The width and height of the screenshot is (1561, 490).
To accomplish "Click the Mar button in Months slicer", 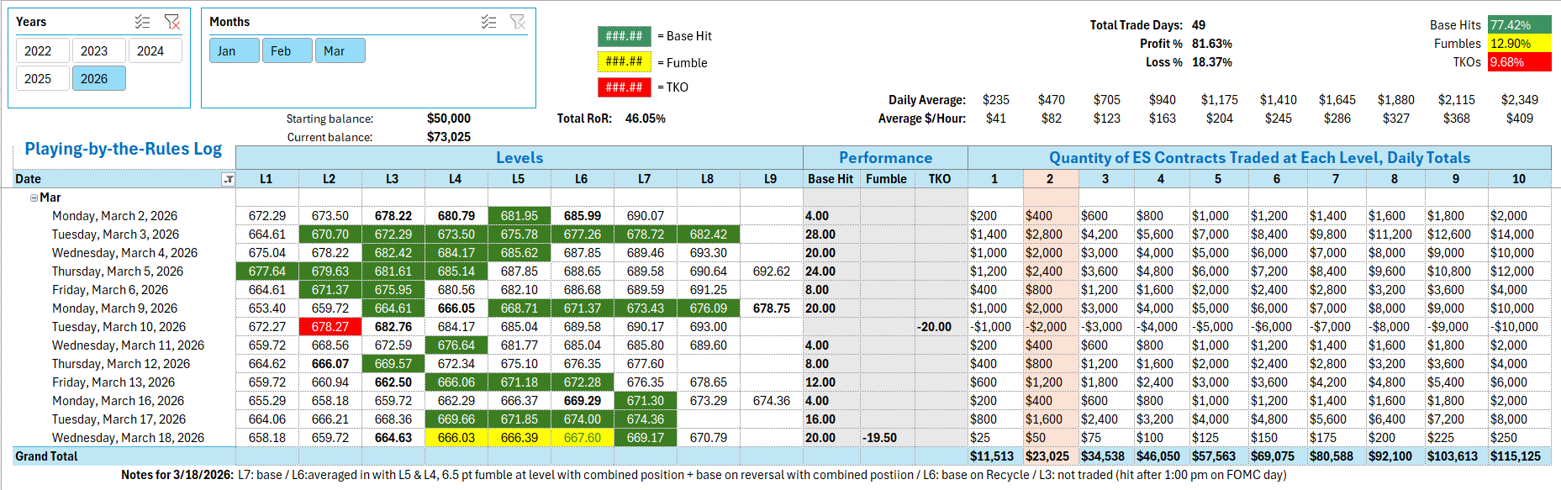I will [x=335, y=51].
